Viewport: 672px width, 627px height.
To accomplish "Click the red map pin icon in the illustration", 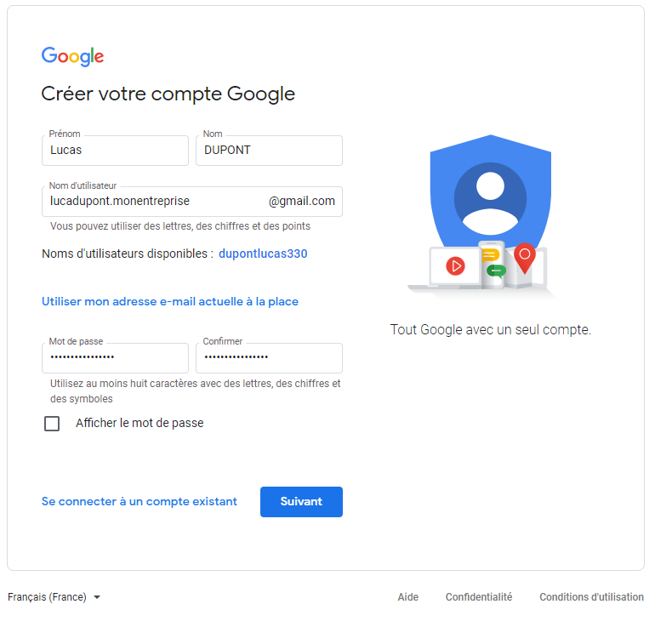I will (525, 256).
